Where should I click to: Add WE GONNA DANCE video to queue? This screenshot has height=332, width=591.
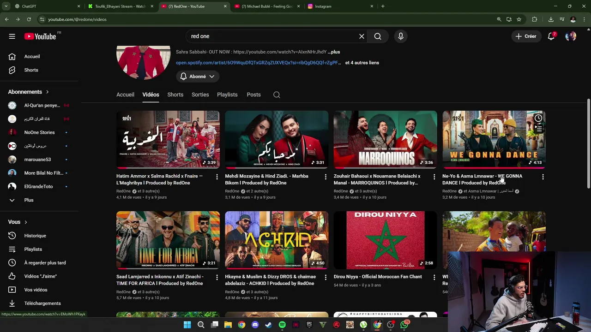[538, 129]
